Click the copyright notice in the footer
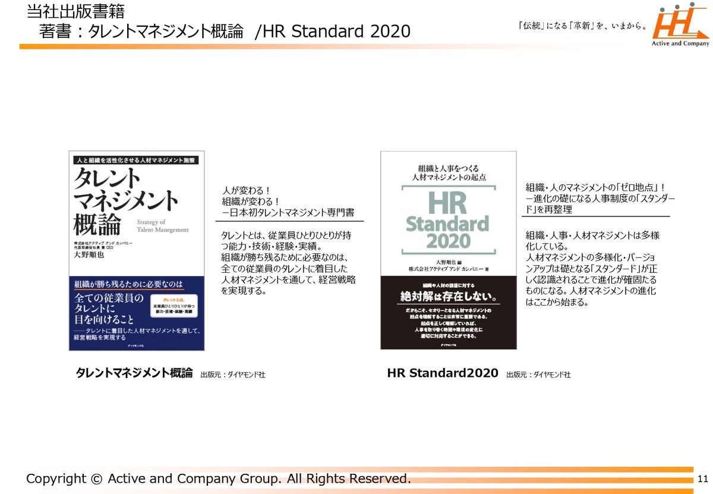 pos(218,479)
